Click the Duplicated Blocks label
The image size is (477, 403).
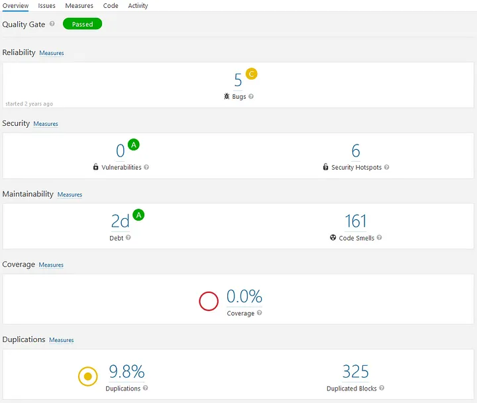[x=352, y=388]
